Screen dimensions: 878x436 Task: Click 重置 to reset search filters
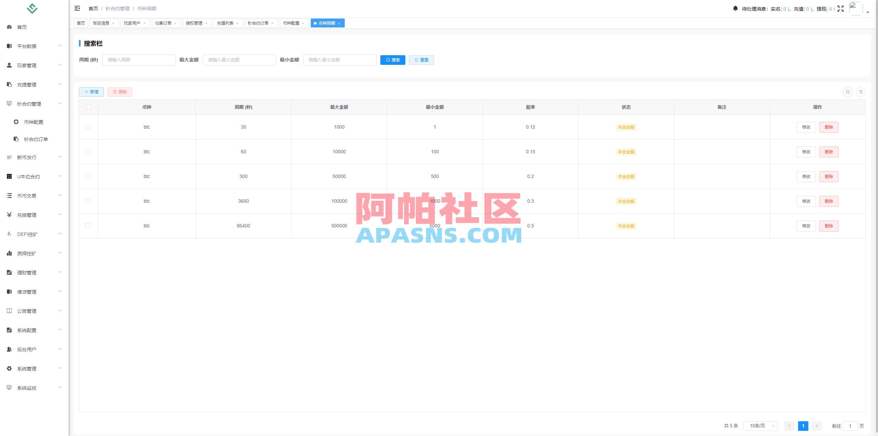(421, 60)
